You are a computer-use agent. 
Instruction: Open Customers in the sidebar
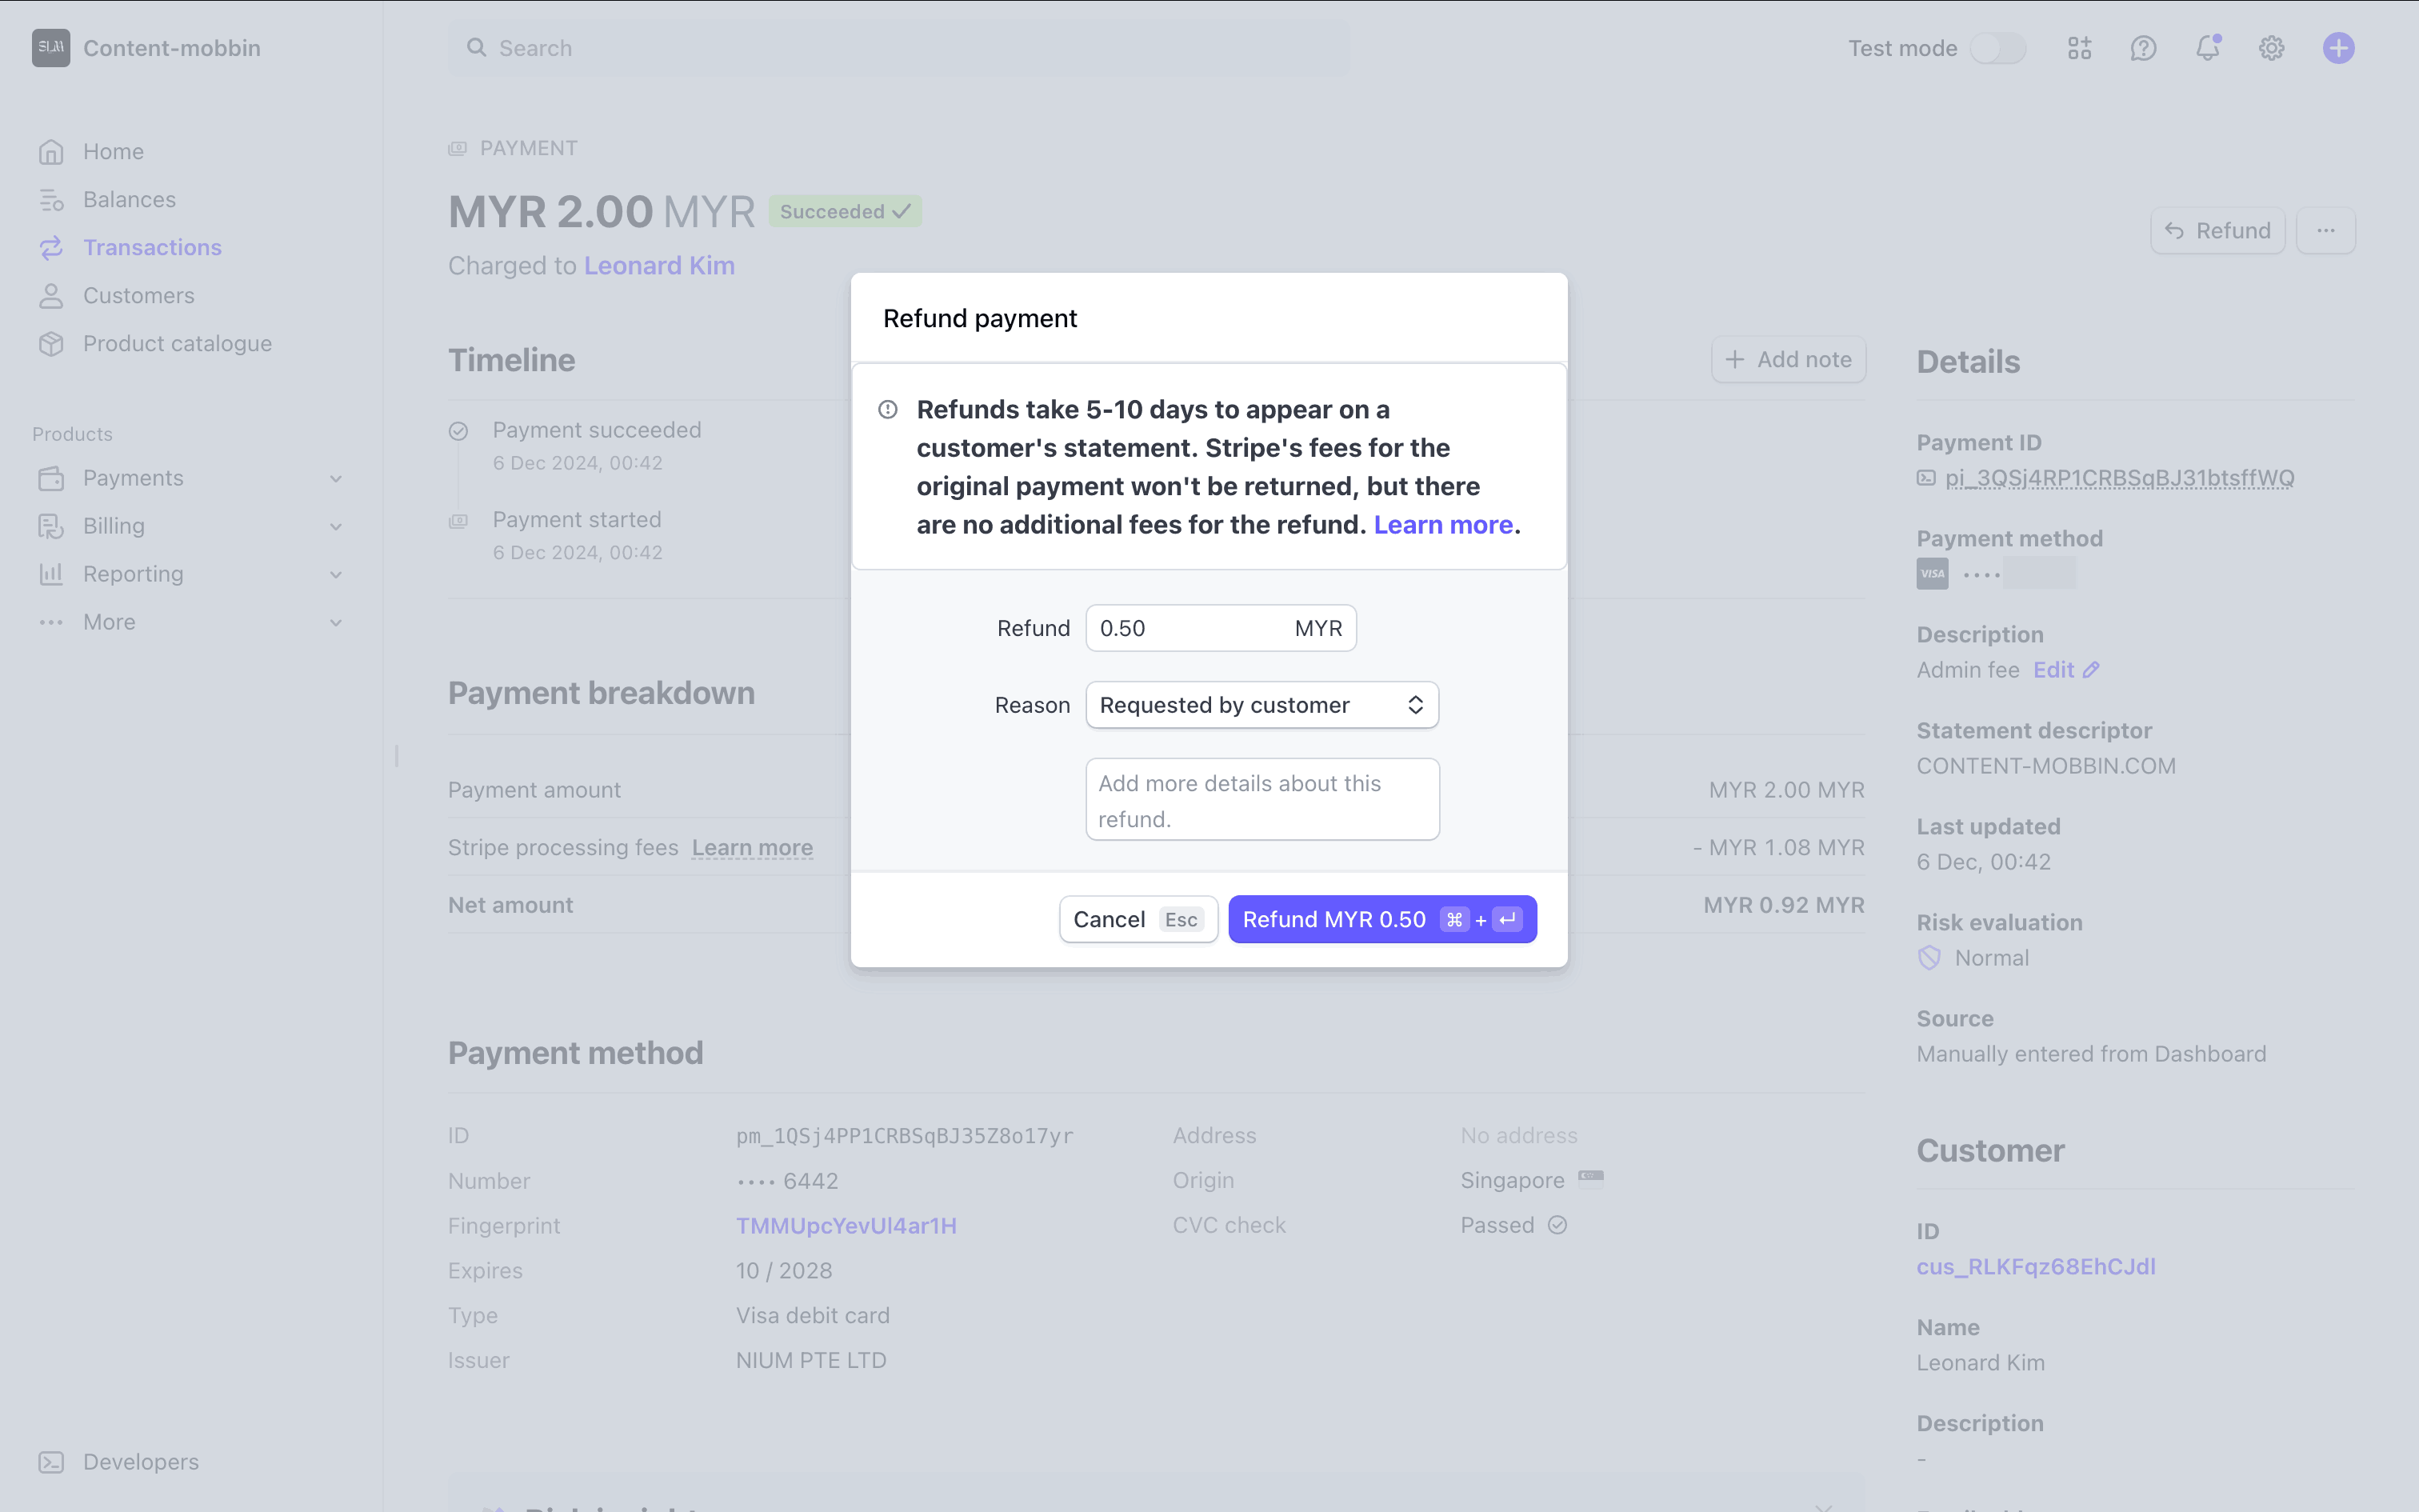coord(138,295)
